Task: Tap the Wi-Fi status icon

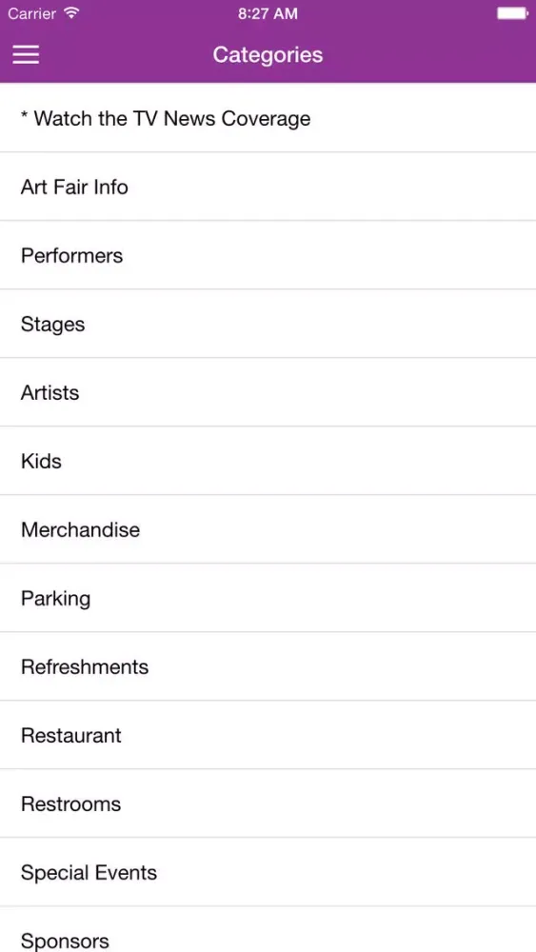Action: tap(71, 12)
